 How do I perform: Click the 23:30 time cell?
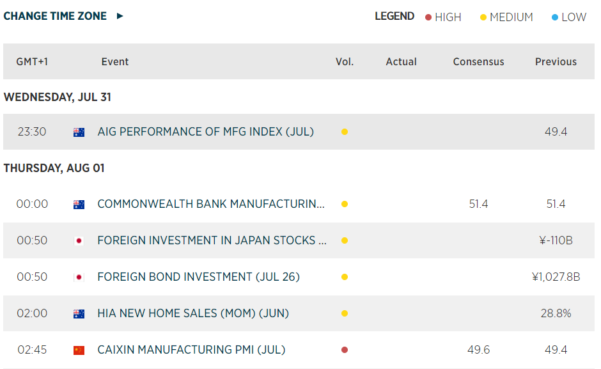pyautogui.click(x=32, y=132)
